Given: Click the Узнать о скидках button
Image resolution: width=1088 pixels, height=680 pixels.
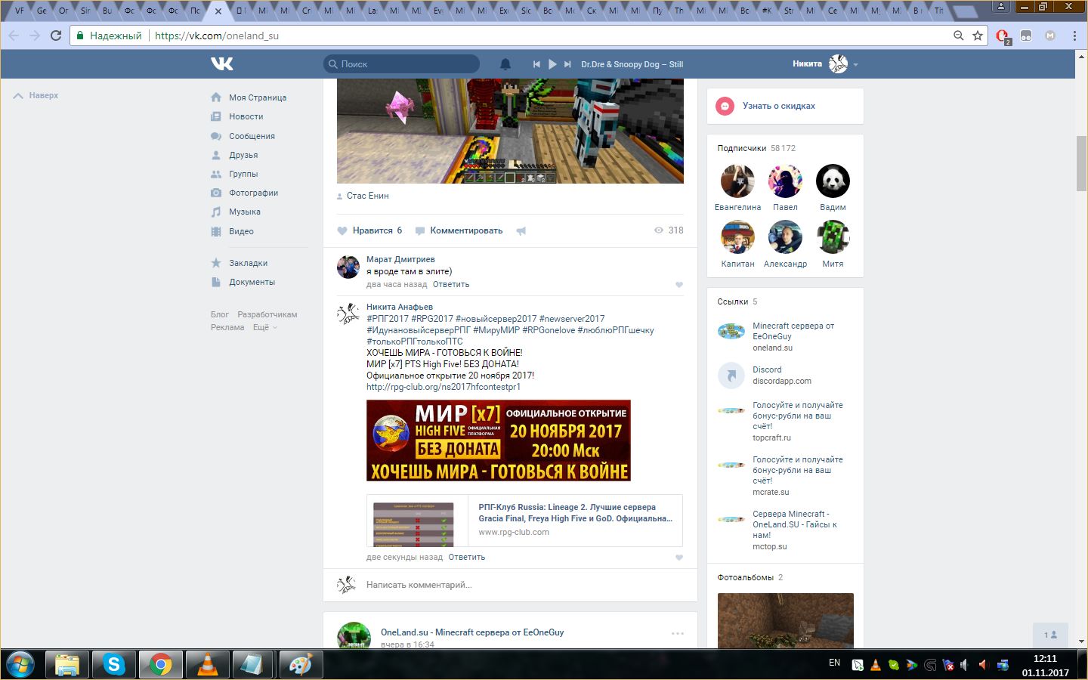Looking at the screenshot, I should click(x=778, y=106).
